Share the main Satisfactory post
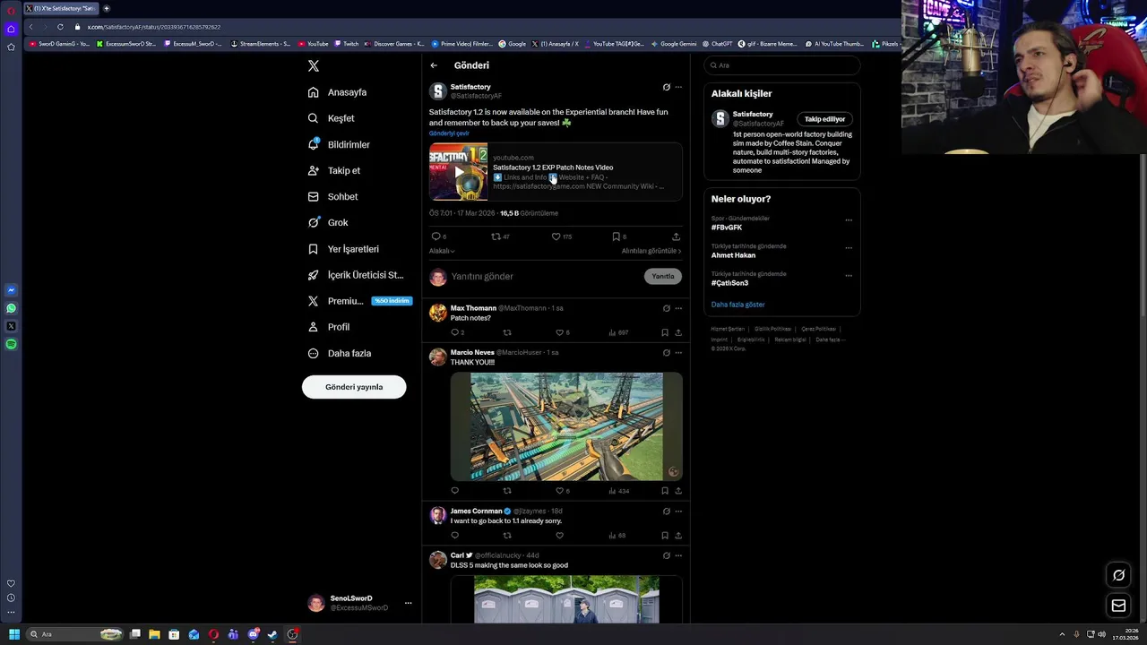 (676, 236)
